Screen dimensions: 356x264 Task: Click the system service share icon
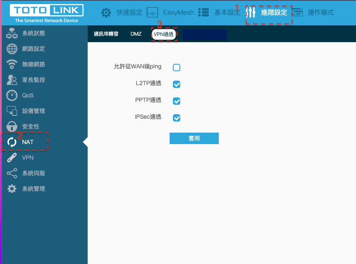click(12, 173)
